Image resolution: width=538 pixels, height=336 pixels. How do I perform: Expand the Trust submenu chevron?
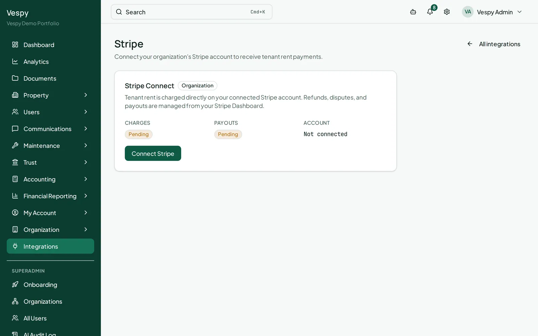[86, 162]
